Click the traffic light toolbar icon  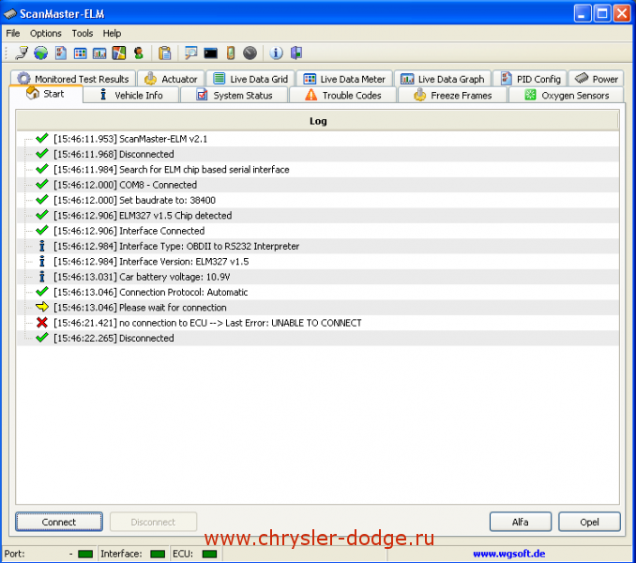[139, 53]
